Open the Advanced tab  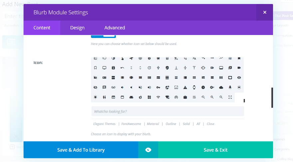[x=115, y=28]
